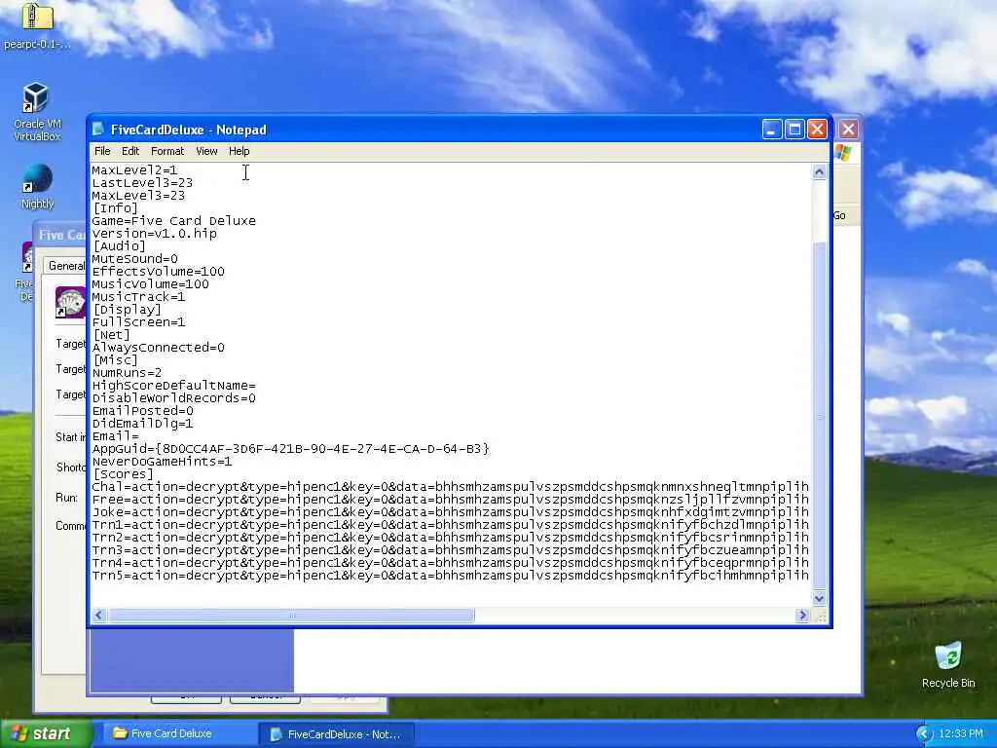
Task: Click the AppGuid line
Action: pyautogui.click(x=290, y=449)
